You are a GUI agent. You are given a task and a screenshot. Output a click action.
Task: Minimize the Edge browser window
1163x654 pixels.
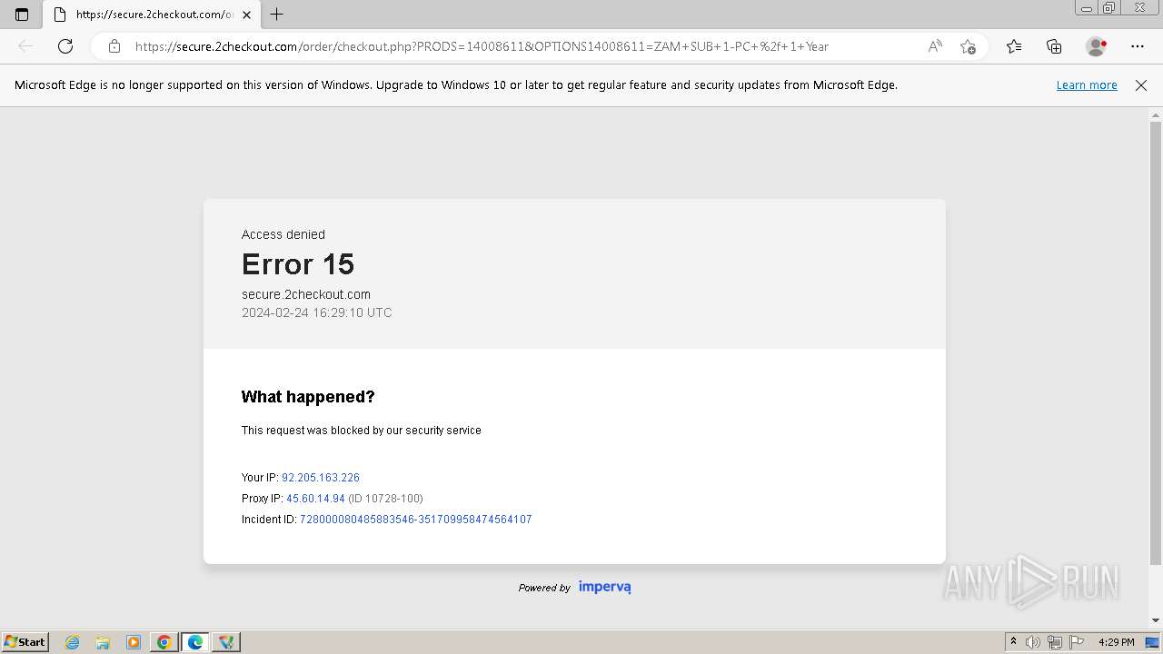(x=1087, y=8)
